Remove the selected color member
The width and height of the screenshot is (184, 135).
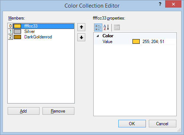58,111
